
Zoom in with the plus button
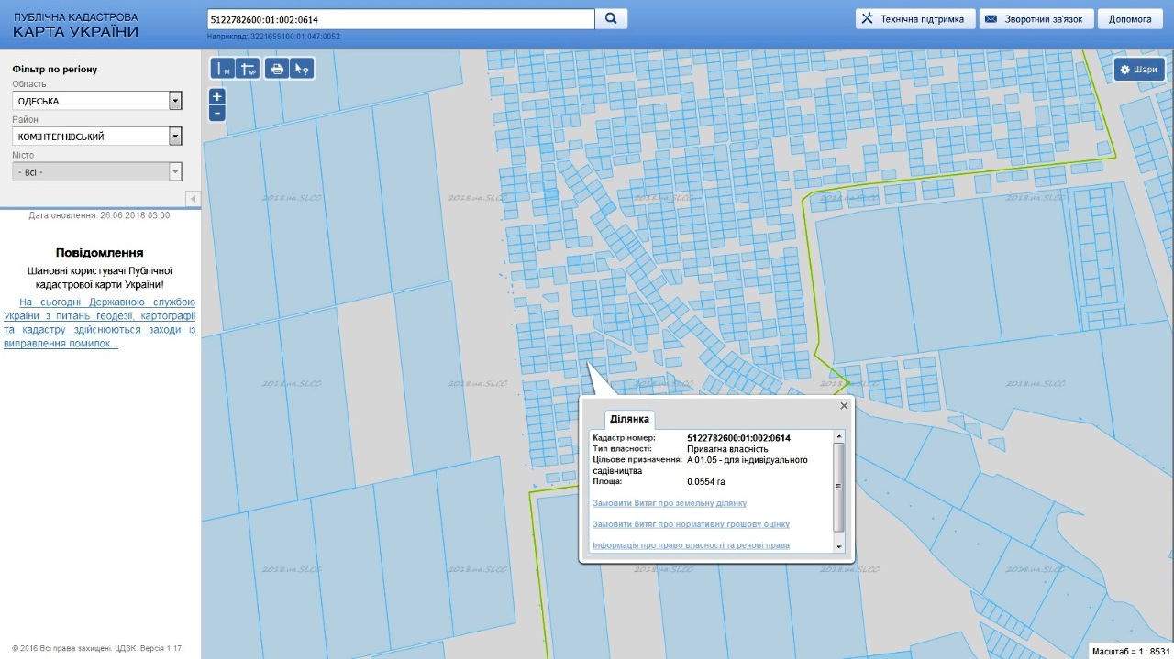pos(217,96)
